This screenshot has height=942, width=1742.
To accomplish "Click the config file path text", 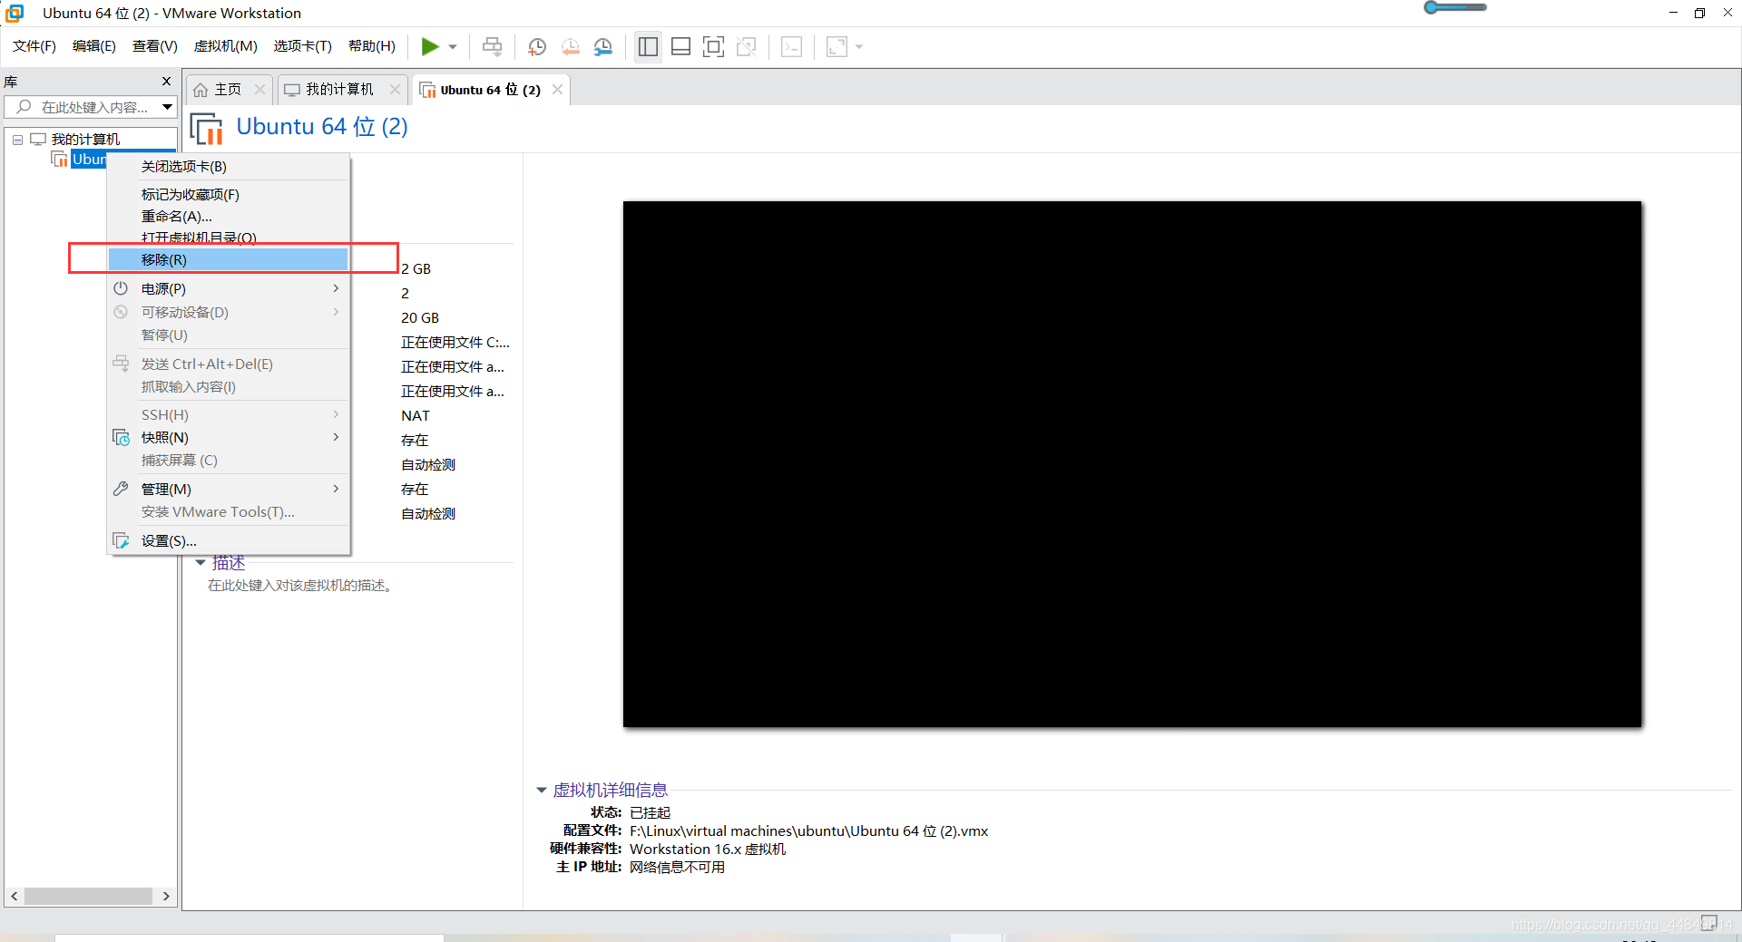I will click(x=809, y=831).
